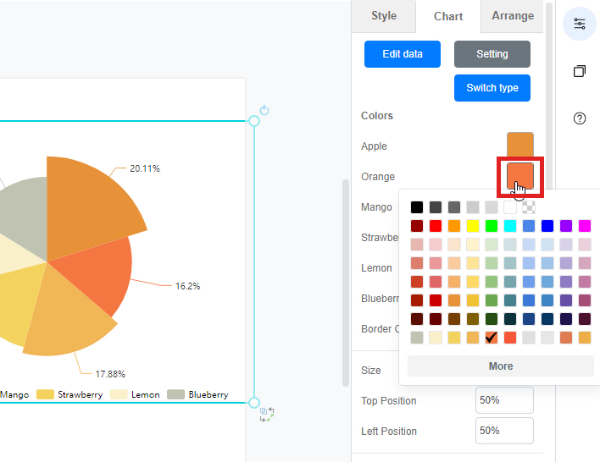Click the Edit data button
600x462 pixels.
403,54
